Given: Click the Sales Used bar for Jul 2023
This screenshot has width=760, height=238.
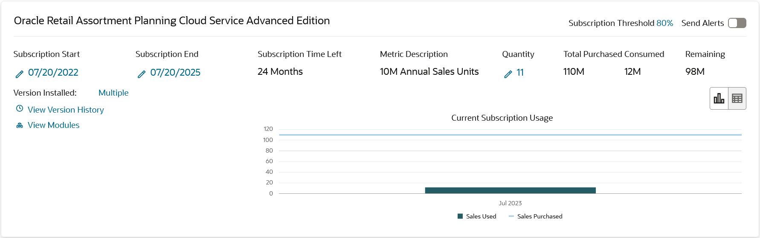Looking at the screenshot, I should (510, 190).
